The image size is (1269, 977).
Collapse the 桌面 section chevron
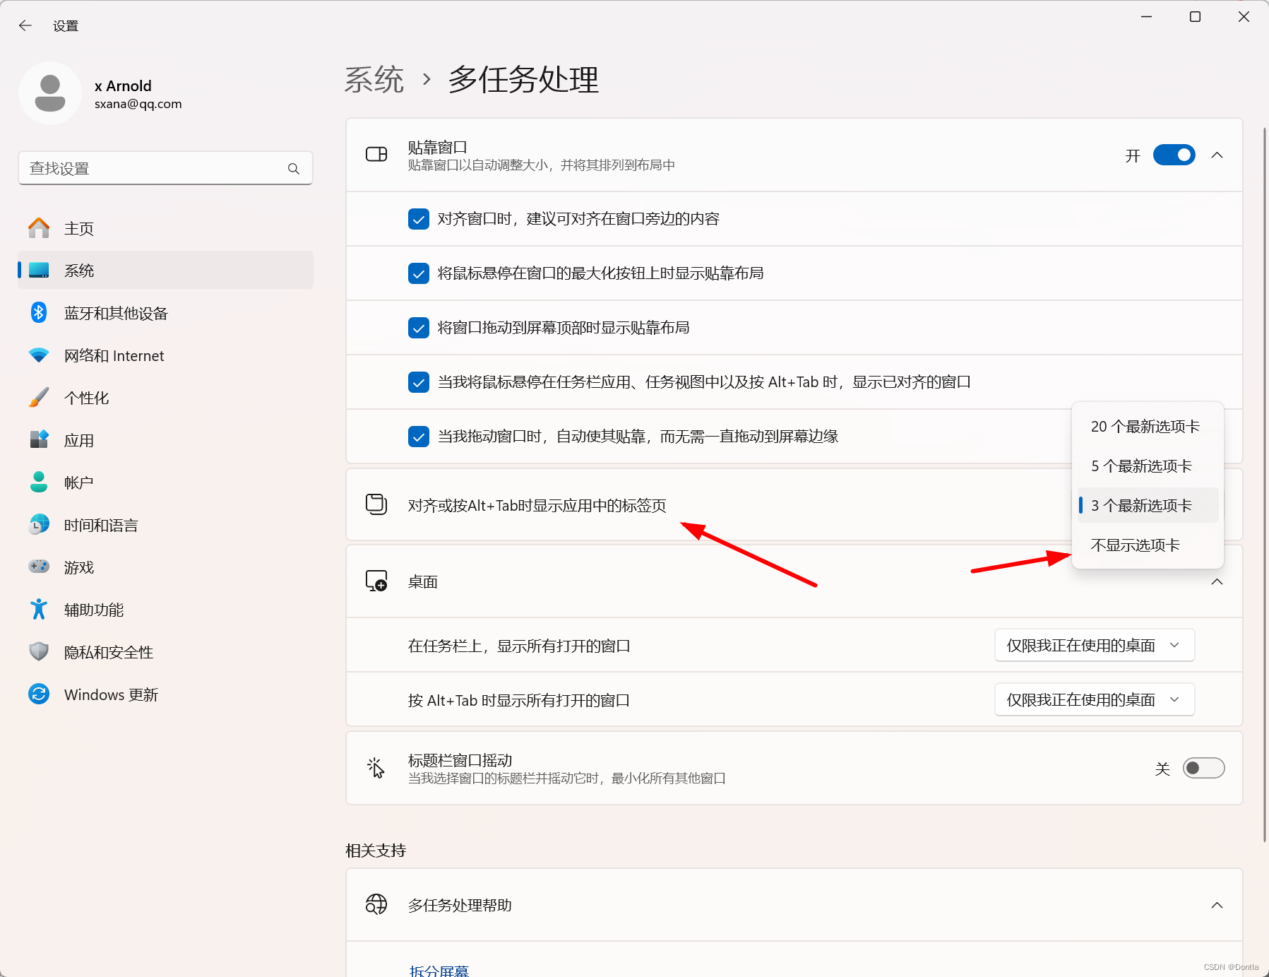(x=1217, y=581)
